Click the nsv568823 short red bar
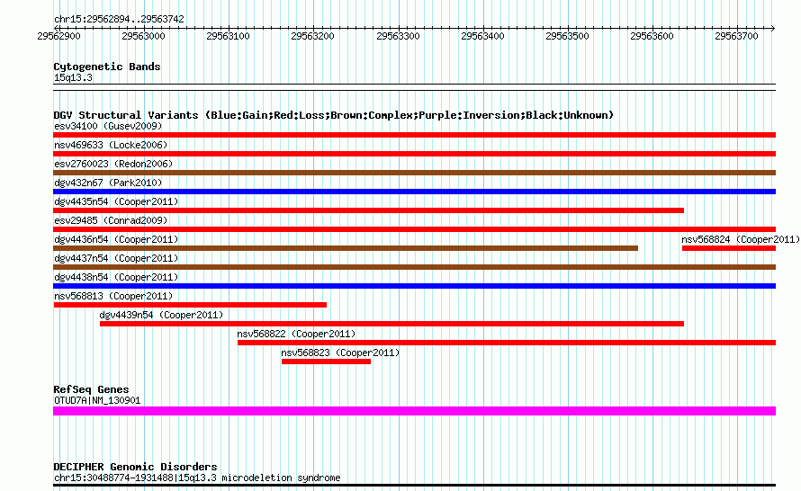Image resolution: width=801 pixels, height=491 pixels. click(326, 362)
